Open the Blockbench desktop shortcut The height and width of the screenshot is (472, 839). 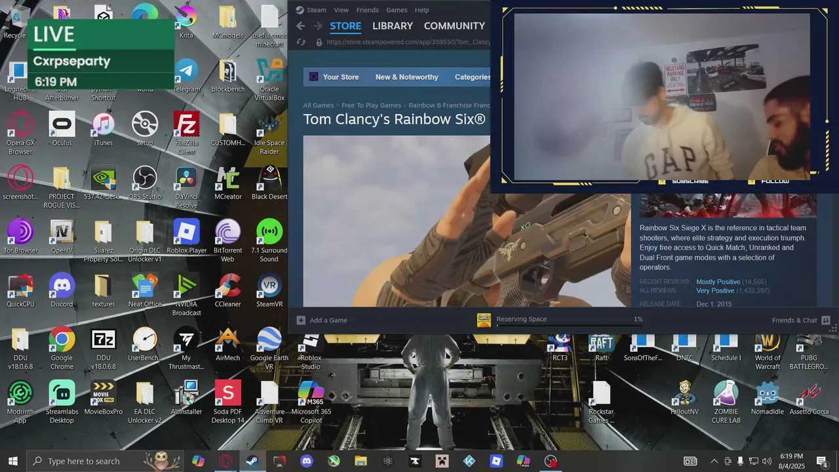[x=227, y=76]
